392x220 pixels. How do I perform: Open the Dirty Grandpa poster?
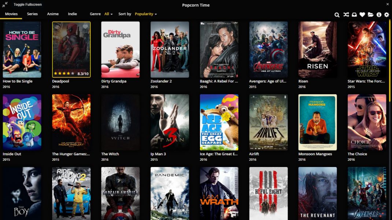(x=121, y=49)
